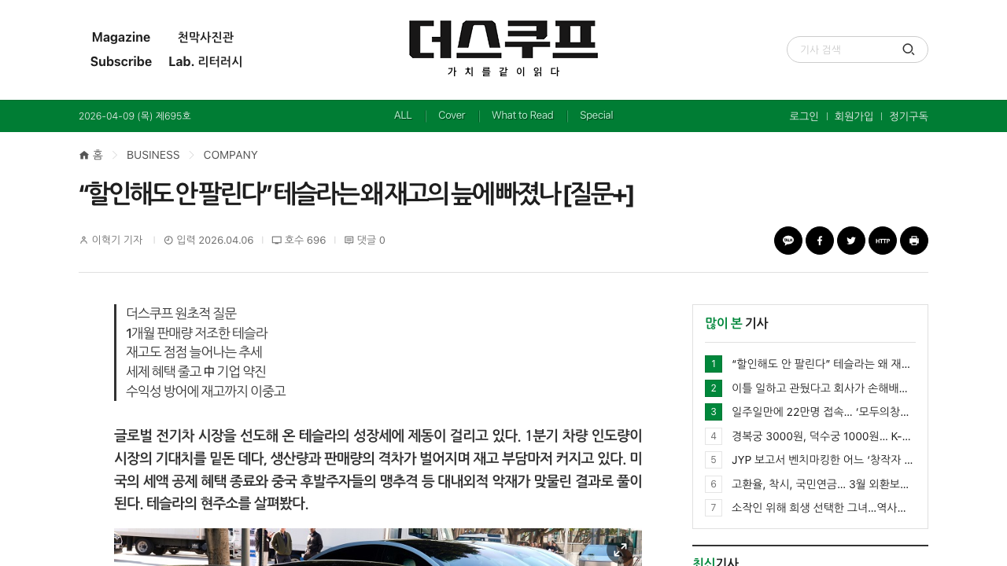Open ranked article 소작인 위해 희생 선택한 그녀
1007x566 pixels.
pyautogui.click(x=819, y=507)
